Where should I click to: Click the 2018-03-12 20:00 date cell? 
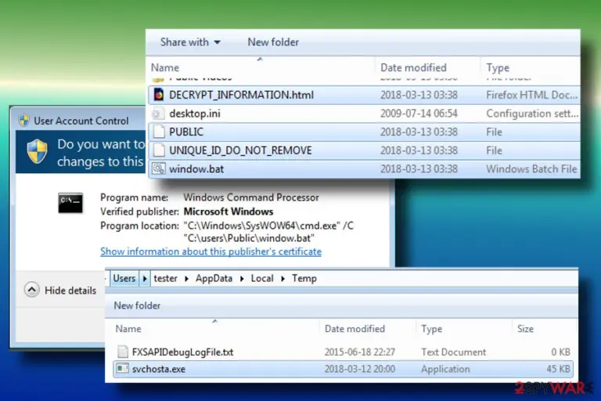[x=359, y=369]
